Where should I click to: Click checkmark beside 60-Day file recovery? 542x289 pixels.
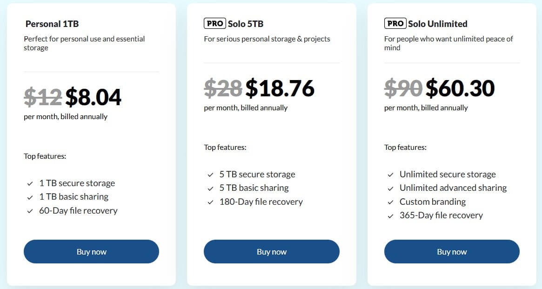[29, 210]
